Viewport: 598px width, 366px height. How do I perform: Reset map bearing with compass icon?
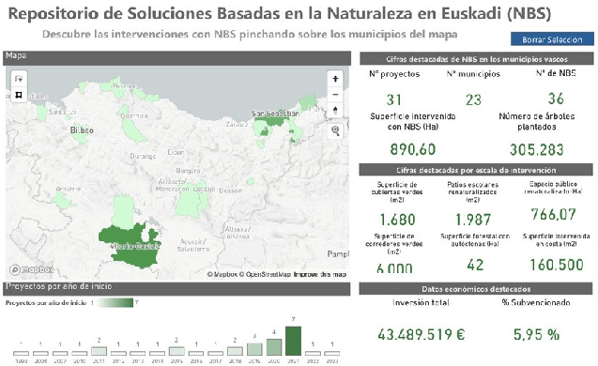coord(335,110)
